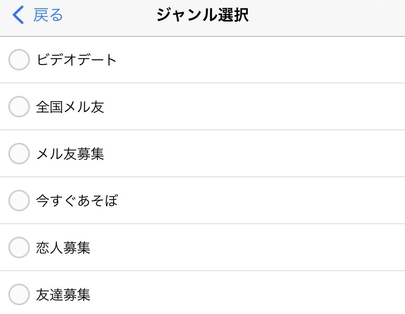The height and width of the screenshot is (314, 405).
Task: Select the メル友募集 radio button
Action: (x=19, y=154)
